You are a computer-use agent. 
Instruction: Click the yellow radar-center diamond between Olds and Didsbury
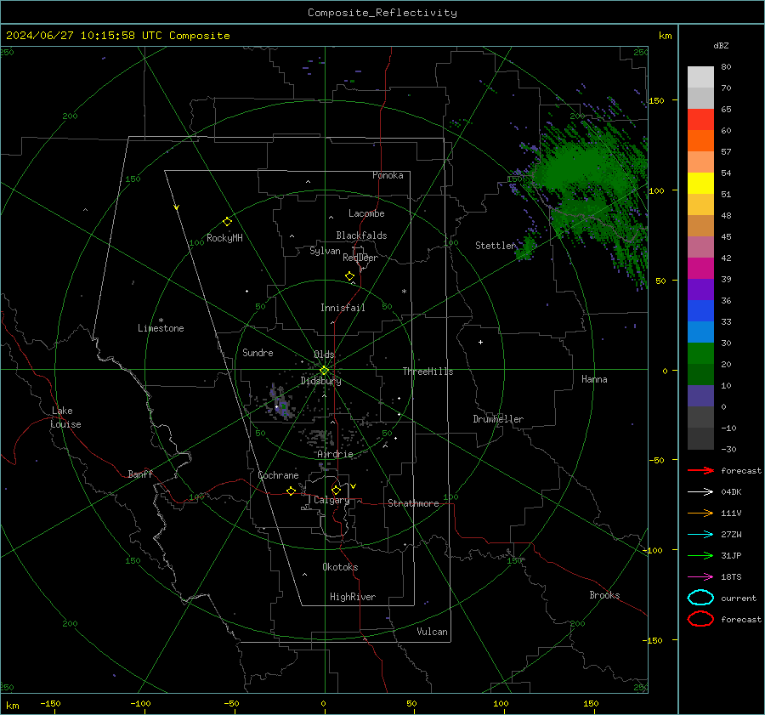point(325,371)
